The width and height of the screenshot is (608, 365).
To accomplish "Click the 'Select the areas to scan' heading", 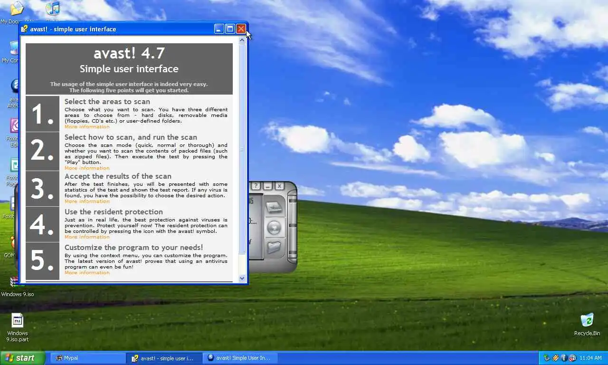I will [107, 102].
